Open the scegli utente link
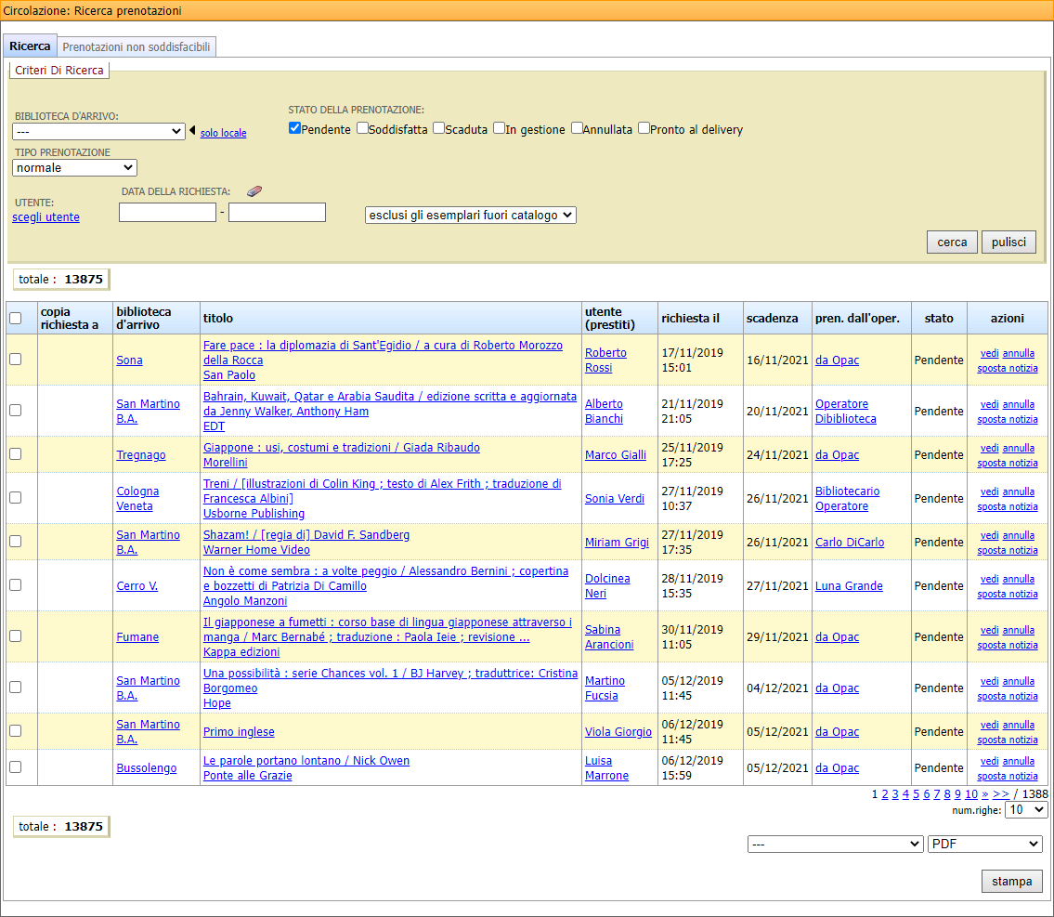 [46, 217]
